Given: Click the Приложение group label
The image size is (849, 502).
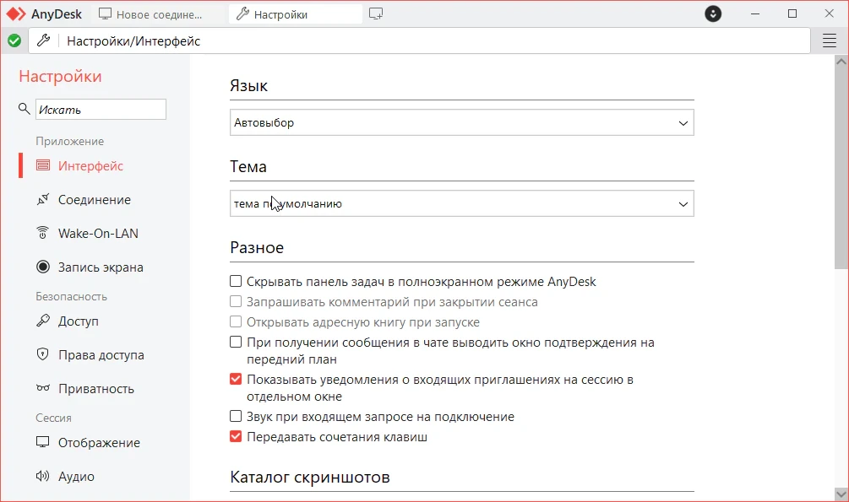Looking at the screenshot, I should (x=70, y=141).
